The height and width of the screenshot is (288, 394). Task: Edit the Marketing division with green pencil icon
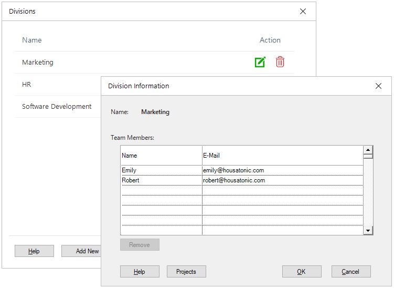click(260, 62)
